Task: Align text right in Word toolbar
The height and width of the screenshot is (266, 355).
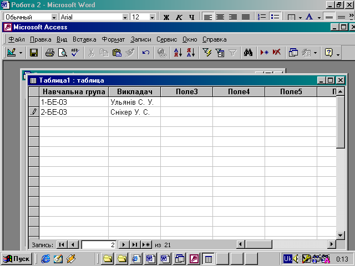Action: pyautogui.click(x=233, y=17)
